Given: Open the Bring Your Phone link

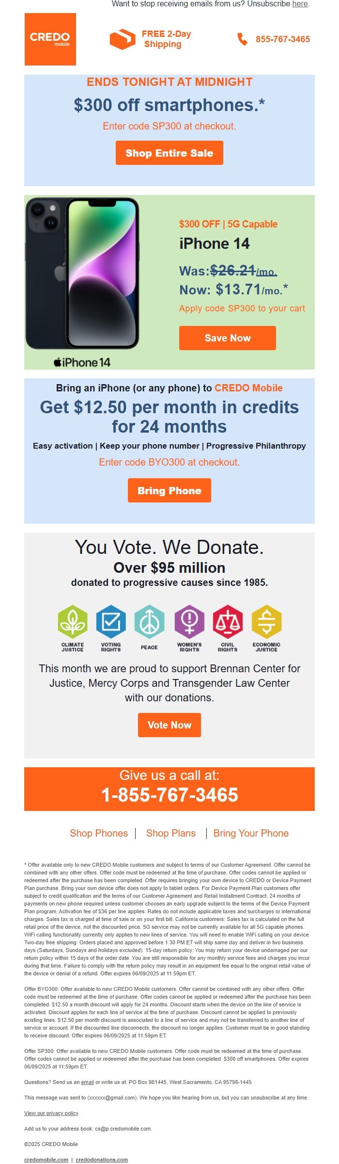Looking at the screenshot, I should [251, 833].
